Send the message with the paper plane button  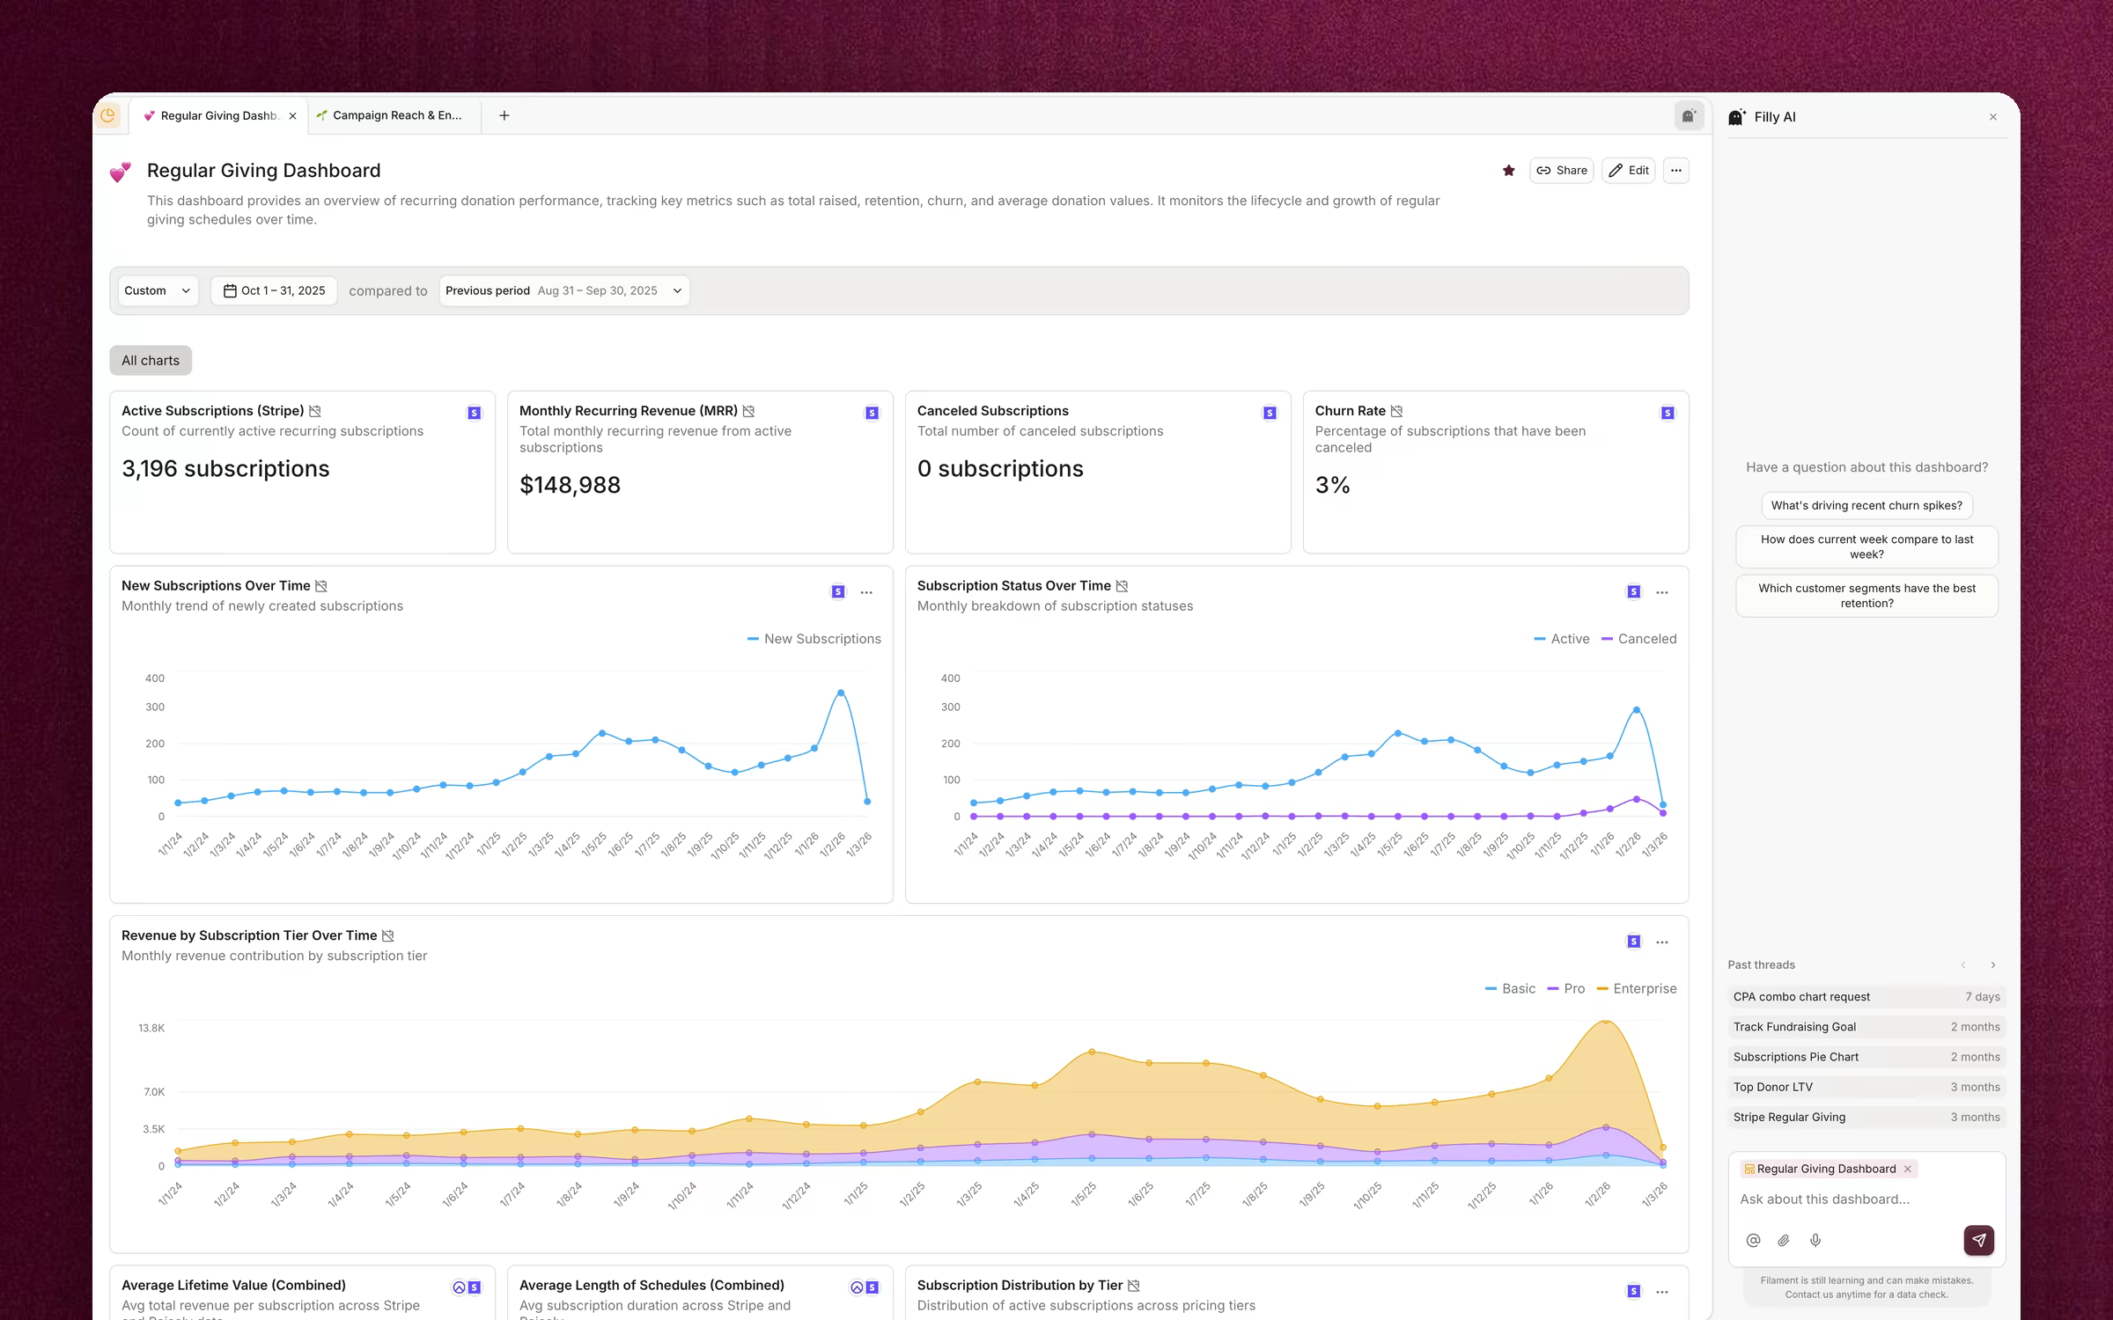point(1979,1240)
